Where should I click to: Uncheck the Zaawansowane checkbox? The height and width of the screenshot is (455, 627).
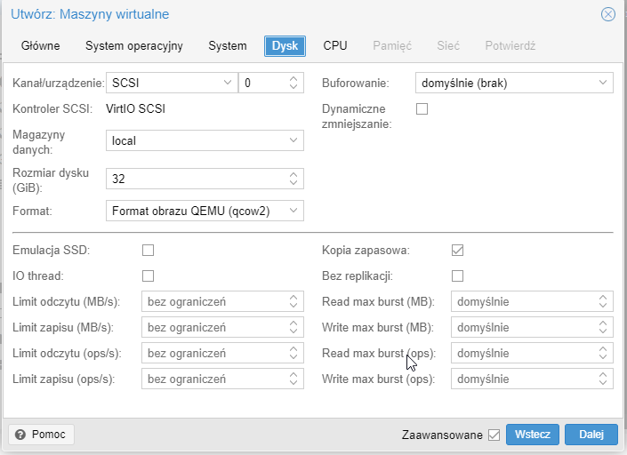[x=494, y=435]
